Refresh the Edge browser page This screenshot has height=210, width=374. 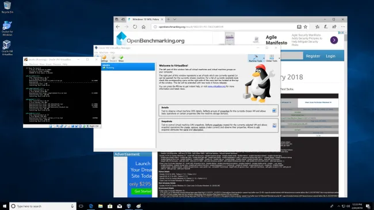point(135,26)
